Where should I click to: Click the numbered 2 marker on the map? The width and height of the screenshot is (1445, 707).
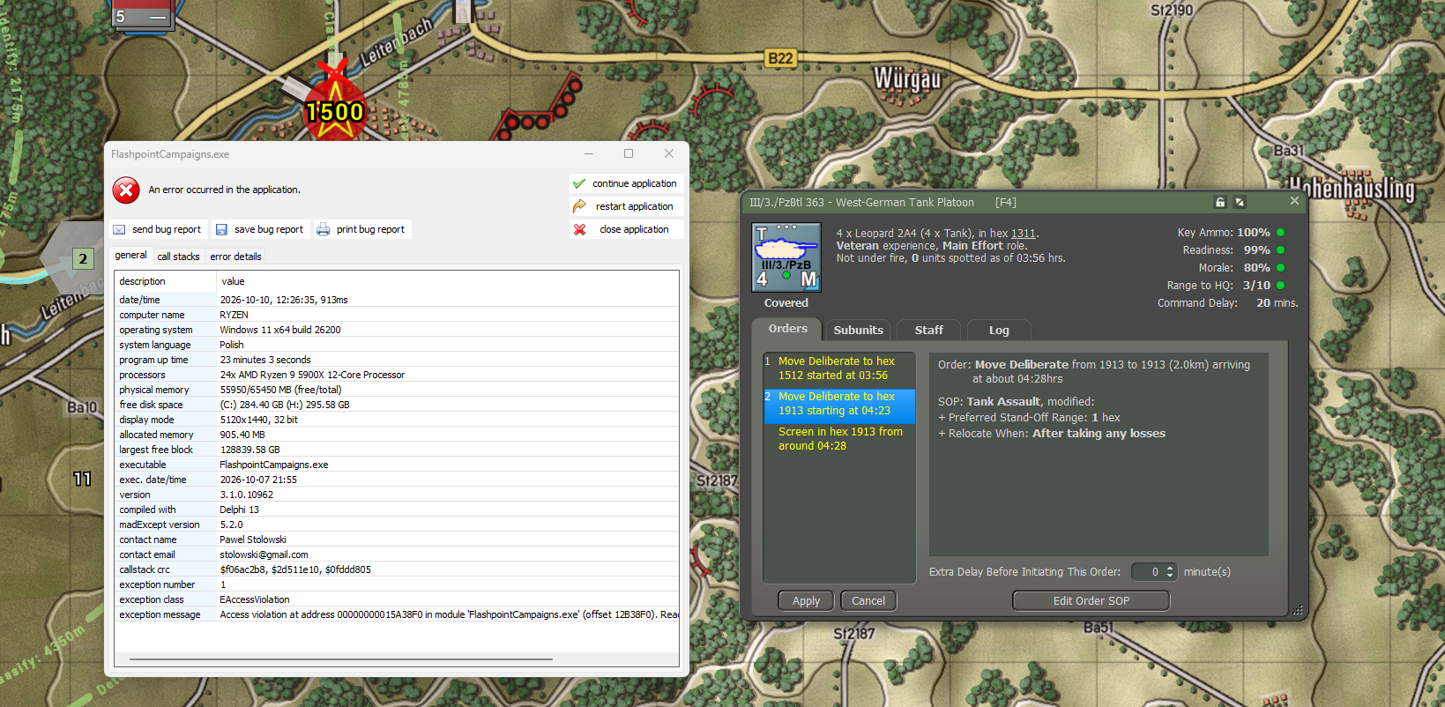(x=83, y=258)
